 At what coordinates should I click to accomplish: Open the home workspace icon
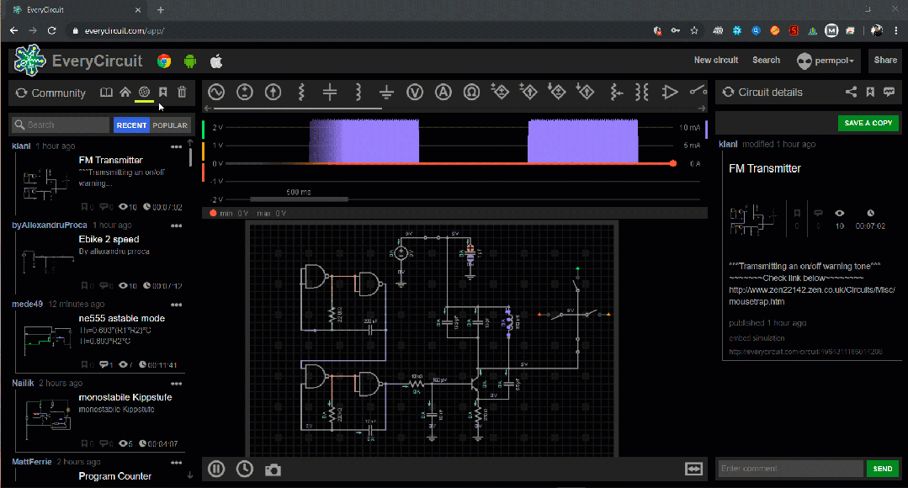[125, 92]
